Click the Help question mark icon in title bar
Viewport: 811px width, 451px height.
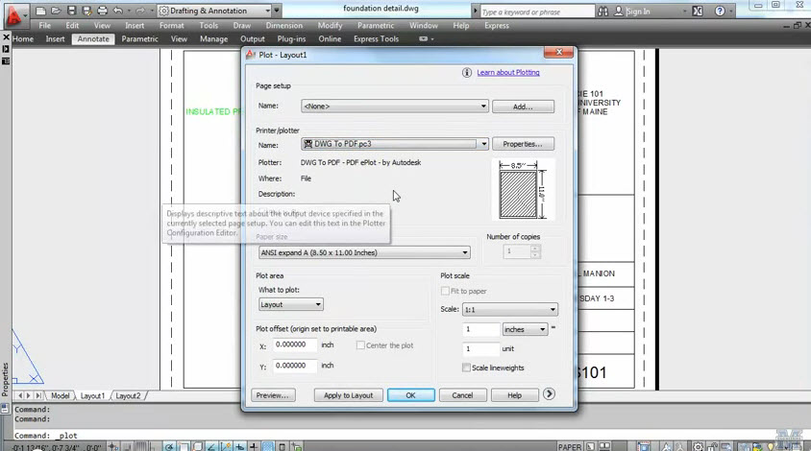[720, 11]
